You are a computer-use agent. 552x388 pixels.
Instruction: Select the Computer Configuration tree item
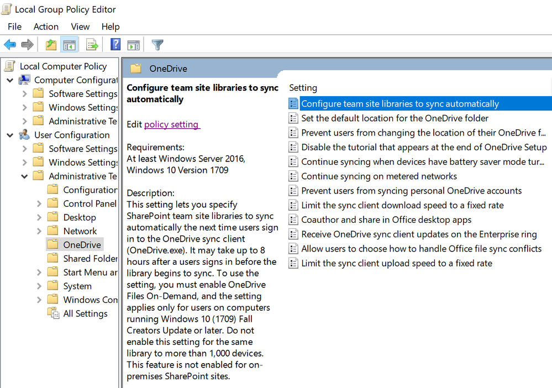(x=76, y=80)
